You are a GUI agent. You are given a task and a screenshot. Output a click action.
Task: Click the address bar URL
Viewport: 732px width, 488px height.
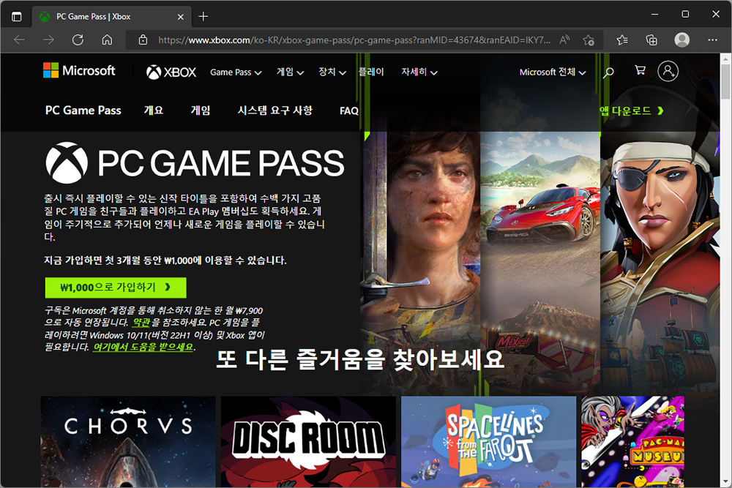354,40
